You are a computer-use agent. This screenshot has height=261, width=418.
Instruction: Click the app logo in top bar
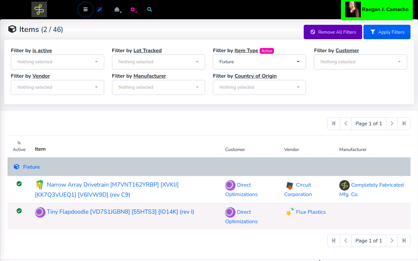pos(39,9)
